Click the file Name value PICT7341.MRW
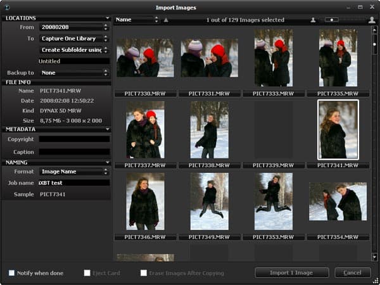Image resolution: width=380 pixels, height=285 pixels. click(x=61, y=91)
